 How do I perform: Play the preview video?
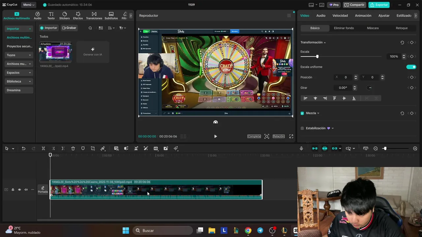pyautogui.click(x=216, y=136)
